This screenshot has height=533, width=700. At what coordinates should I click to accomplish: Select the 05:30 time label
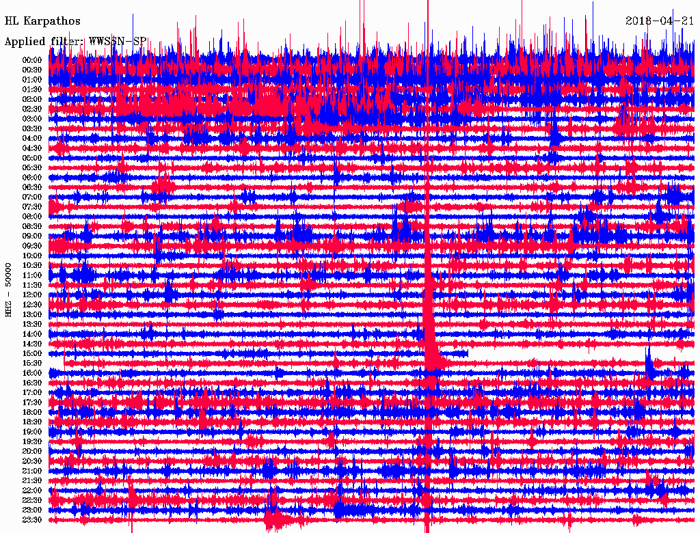(x=31, y=168)
